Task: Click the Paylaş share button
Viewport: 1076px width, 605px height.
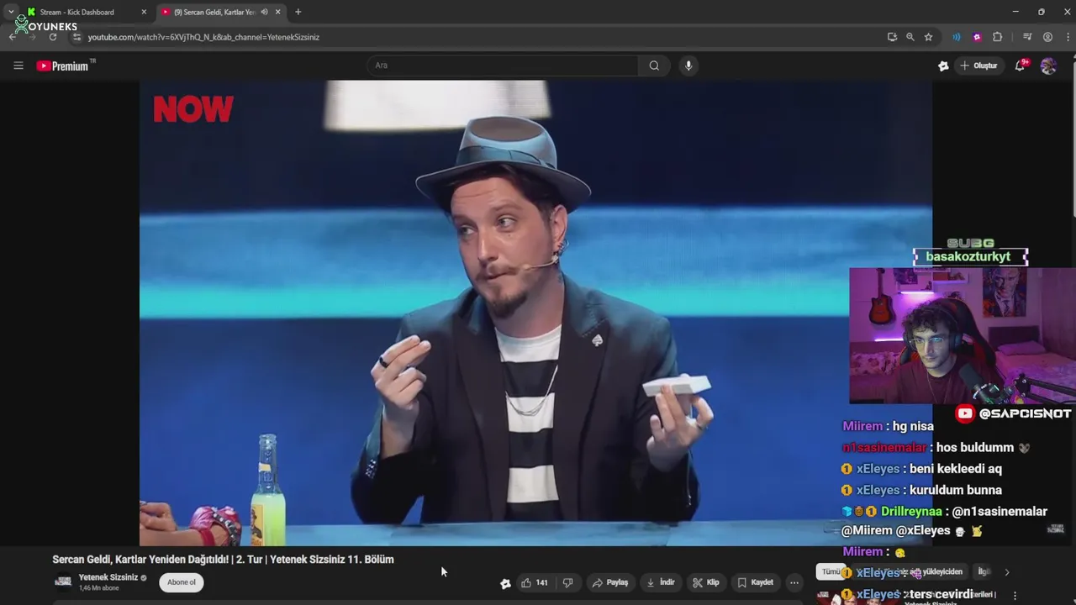Action: click(x=610, y=582)
